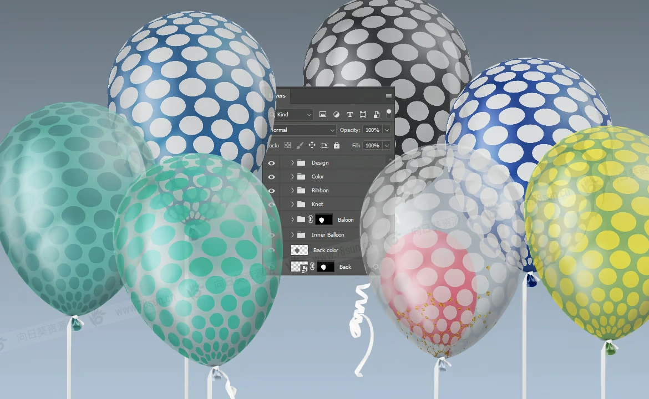Open the Layers panel options menu

pos(388,96)
